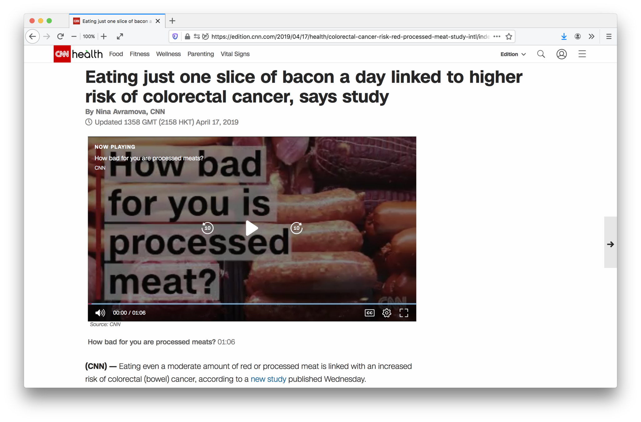Viewport: 641px width, 422px height.
Task: Skip backward 10 seconds in video
Action: tap(206, 228)
